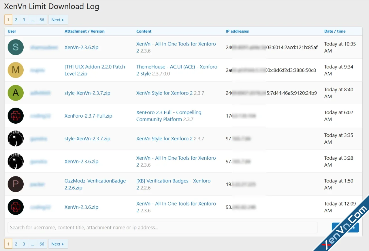Click the Content column header
This screenshot has height=251, width=369.
pos(144,31)
